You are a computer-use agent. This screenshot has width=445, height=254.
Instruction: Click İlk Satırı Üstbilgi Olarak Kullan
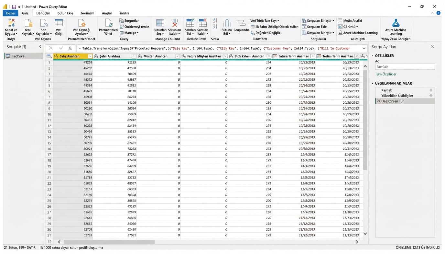pyautogui.click(x=275, y=27)
